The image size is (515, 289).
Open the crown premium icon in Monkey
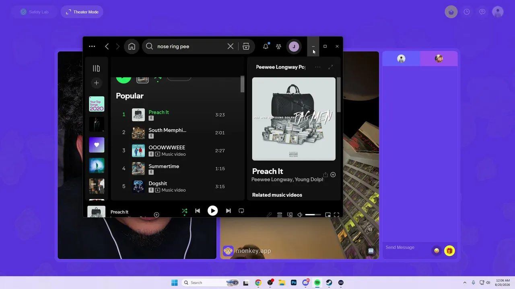451,12
